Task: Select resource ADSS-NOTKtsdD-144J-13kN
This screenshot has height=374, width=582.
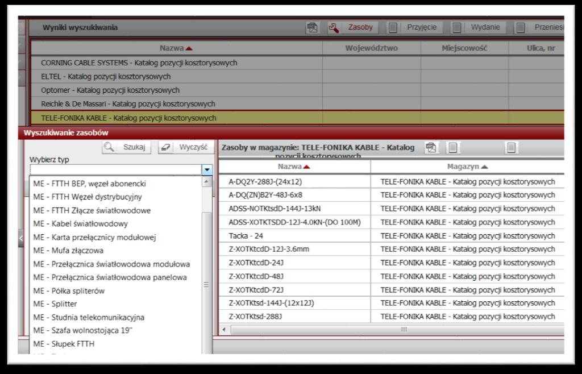Action: 294,209
